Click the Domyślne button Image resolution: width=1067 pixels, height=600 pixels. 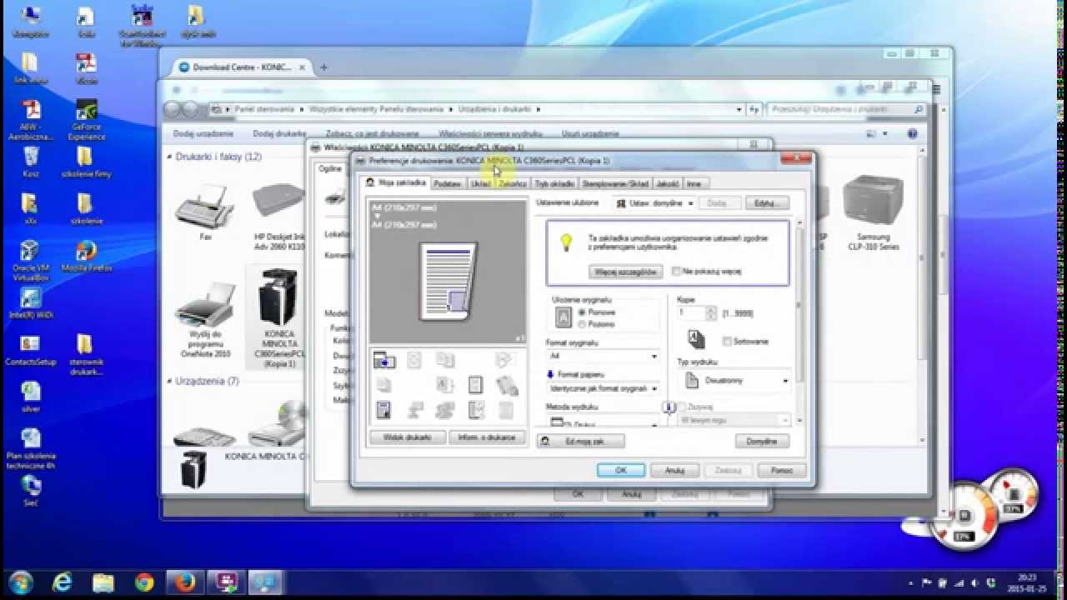tap(762, 441)
